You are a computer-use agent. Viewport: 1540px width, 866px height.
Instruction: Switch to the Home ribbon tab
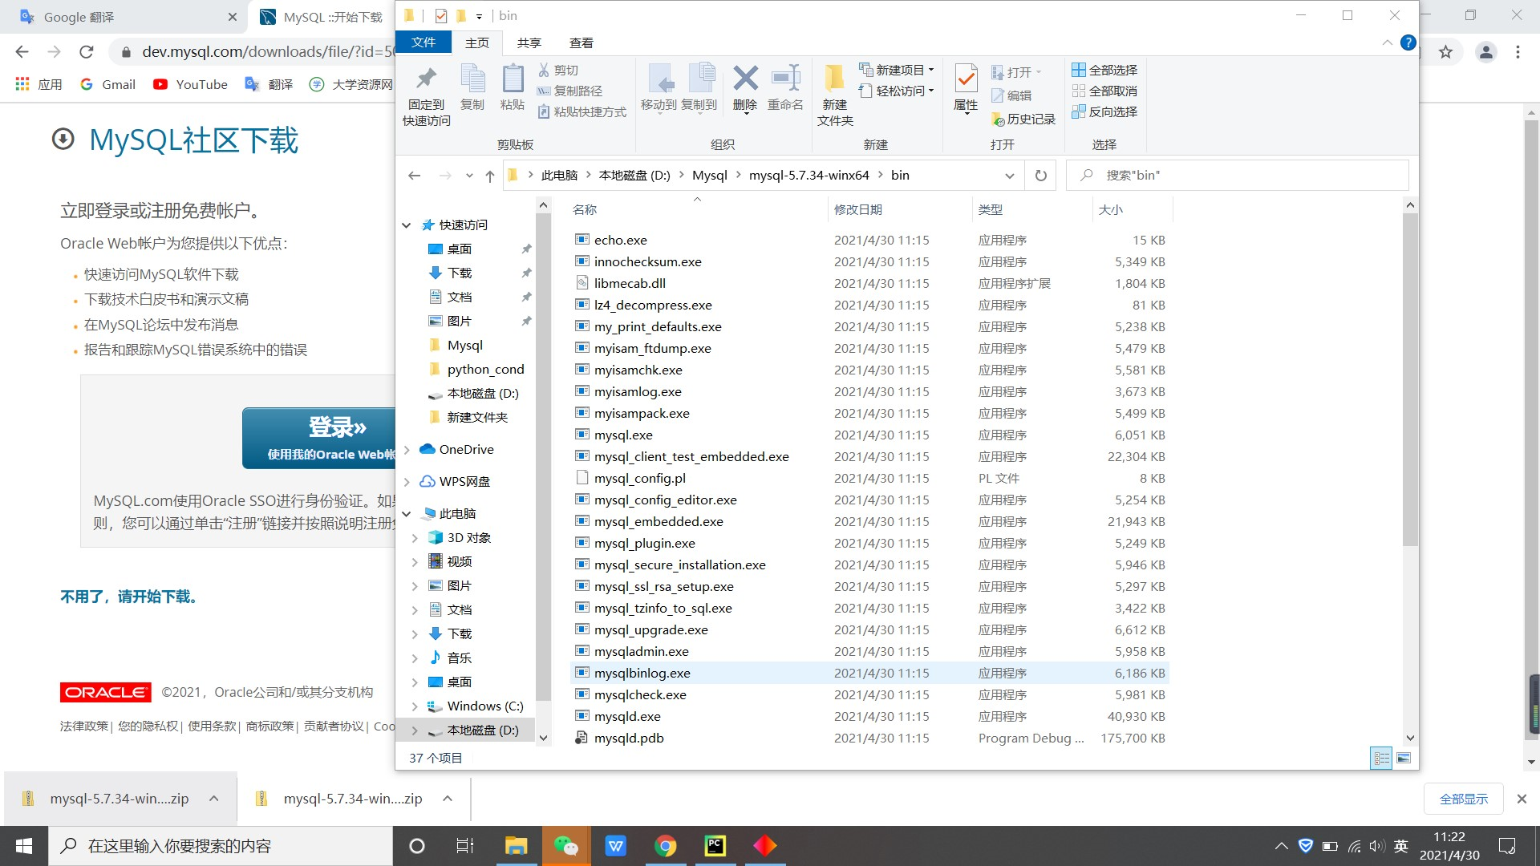tap(477, 42)
